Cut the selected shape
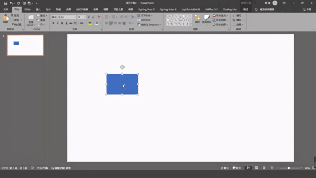Screen dimensions: 316x178 [x=15, y=16]
